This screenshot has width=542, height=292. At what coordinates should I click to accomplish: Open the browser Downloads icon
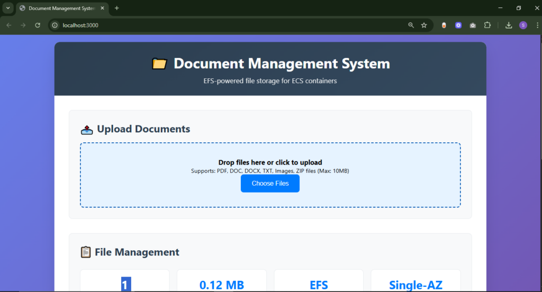(x=509, y=25)
